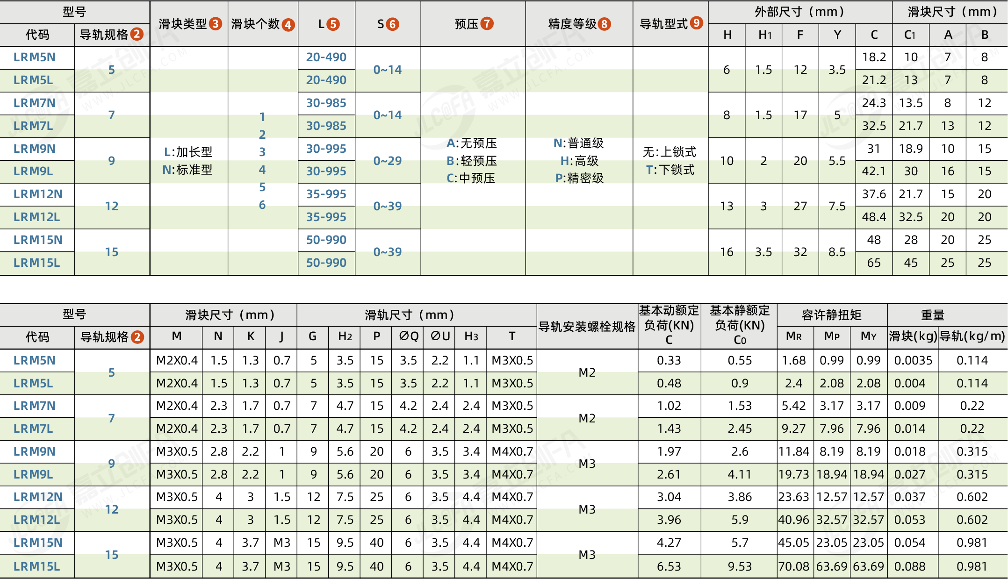The image size is (1008, 579).
Task: Click the LRM15L model code in the lower table
Action: click(36, 566)
